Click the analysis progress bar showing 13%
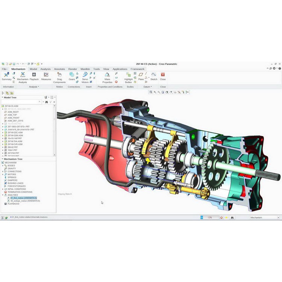Viewport: 282px width, 282px height. click(x=209, y=217)
